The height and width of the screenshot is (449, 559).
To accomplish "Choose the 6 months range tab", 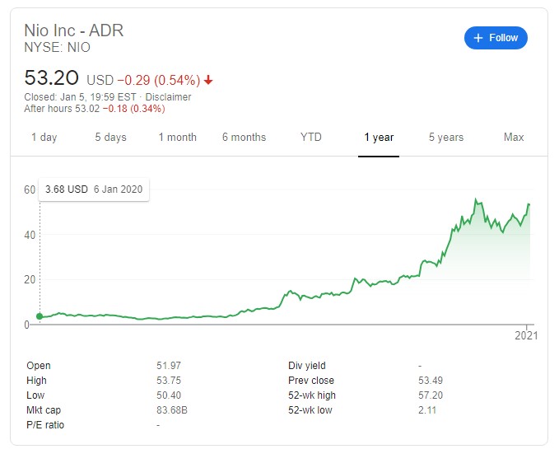I will [245, 138].
